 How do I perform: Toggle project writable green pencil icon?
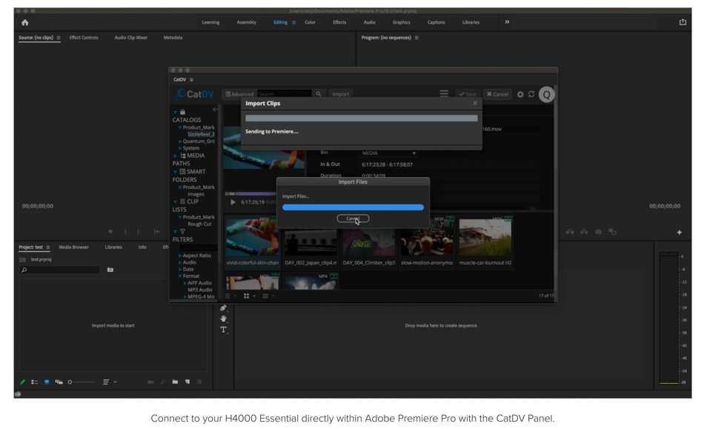click(22, 382)
